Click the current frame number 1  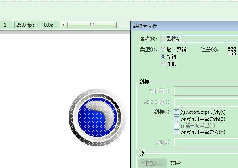(x=5, y=25)
